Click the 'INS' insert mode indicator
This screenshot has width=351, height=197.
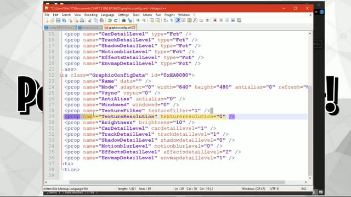(x=304, y=189)
